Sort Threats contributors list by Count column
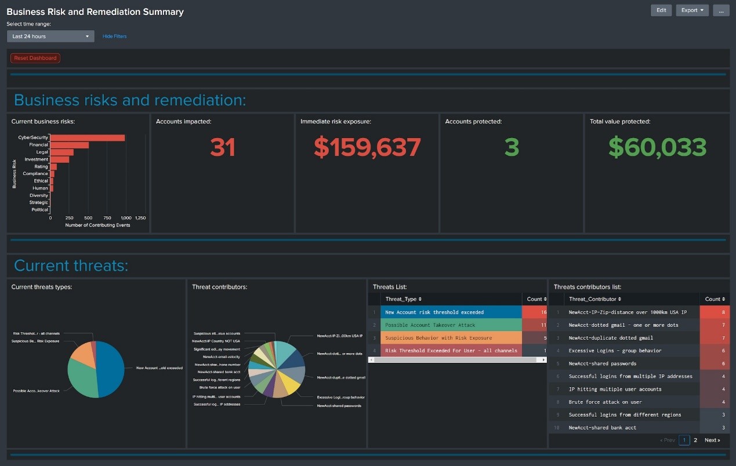The image size is (736, 466). coord(715,299)
